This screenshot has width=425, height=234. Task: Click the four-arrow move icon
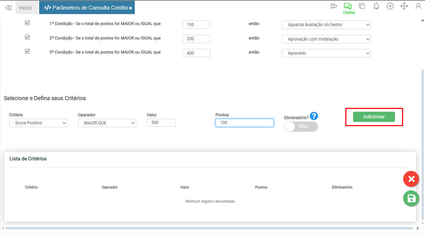404,6
